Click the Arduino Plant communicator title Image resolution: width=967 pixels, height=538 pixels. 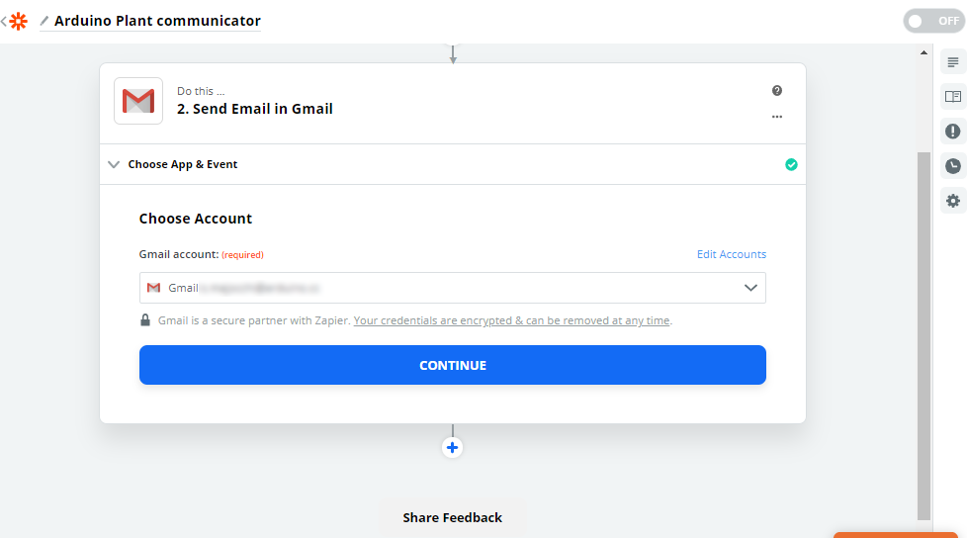click(x=157, y=21)
